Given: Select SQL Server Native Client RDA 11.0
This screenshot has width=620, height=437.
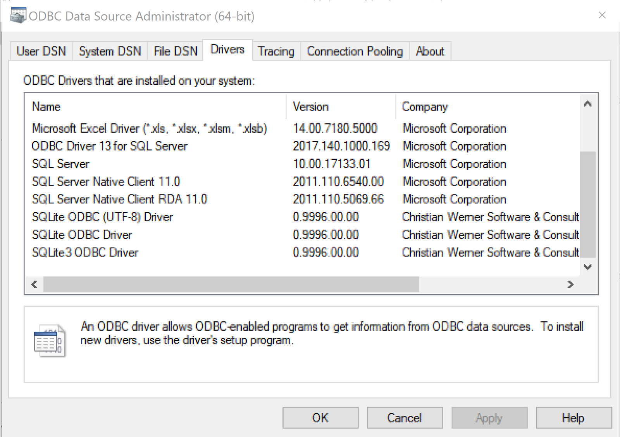Looking at the screenshot, I should [x=302, y=199].
